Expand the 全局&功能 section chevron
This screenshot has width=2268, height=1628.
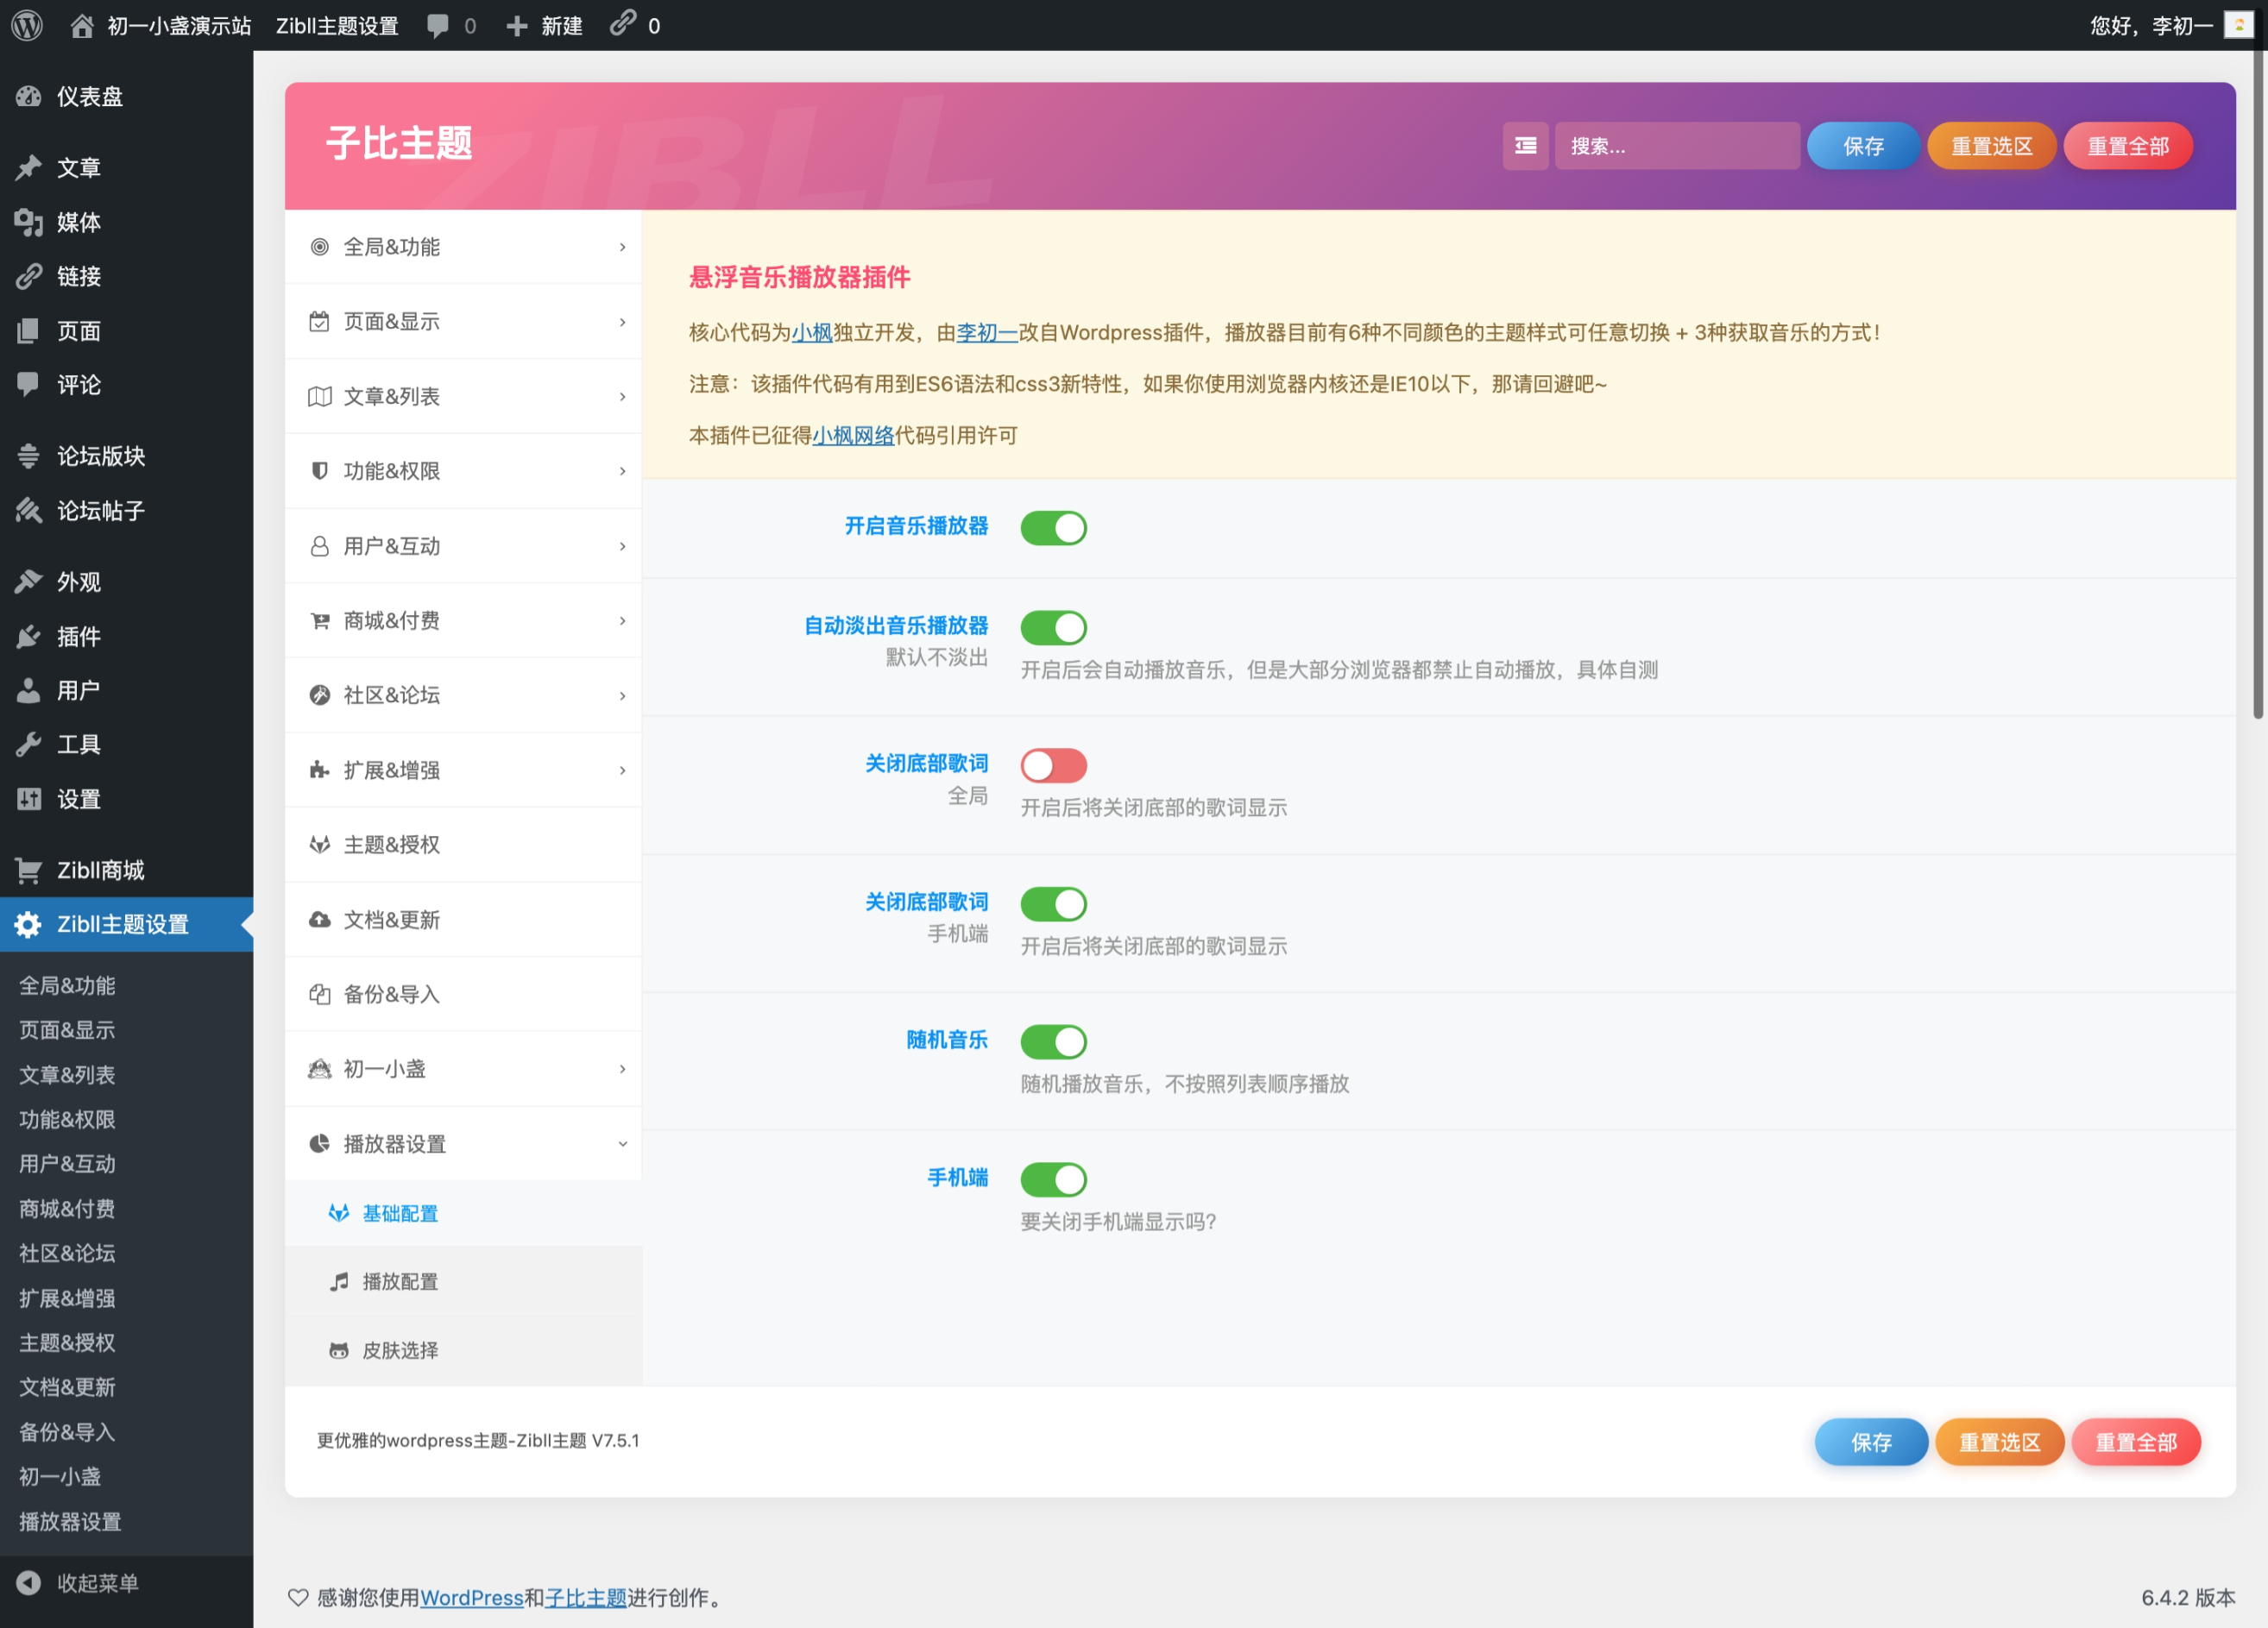[x=622, y=247]
